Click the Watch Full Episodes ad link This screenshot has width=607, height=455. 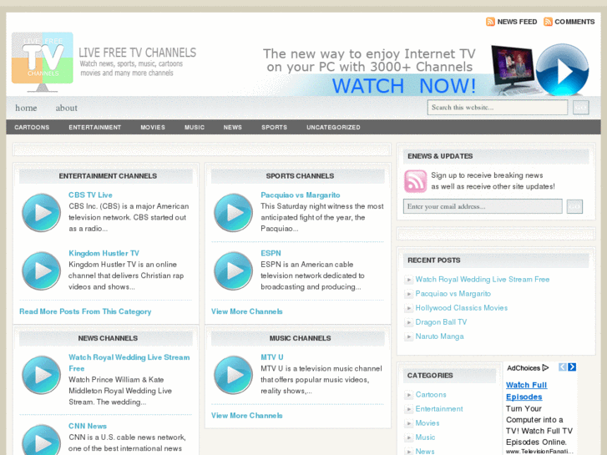point(526,391)
